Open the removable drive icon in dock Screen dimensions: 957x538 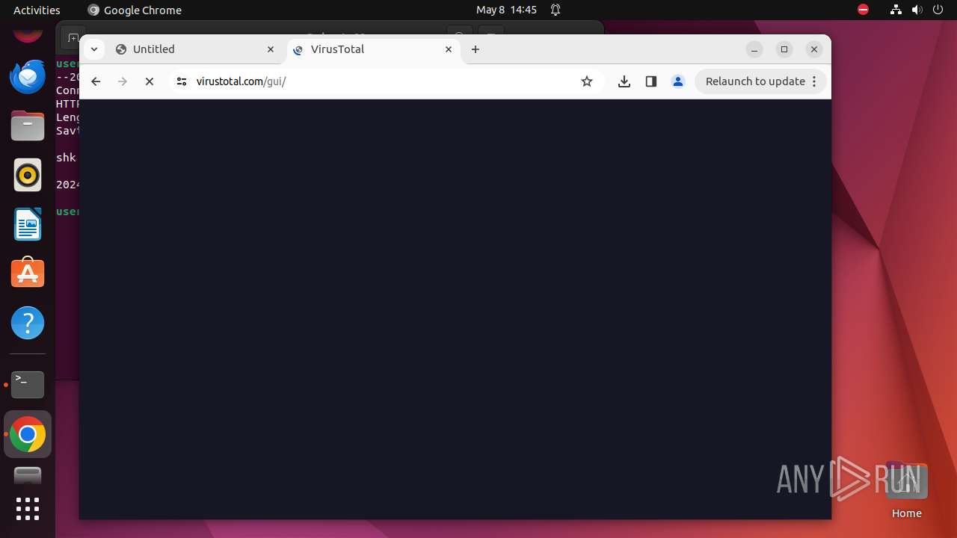28,475
